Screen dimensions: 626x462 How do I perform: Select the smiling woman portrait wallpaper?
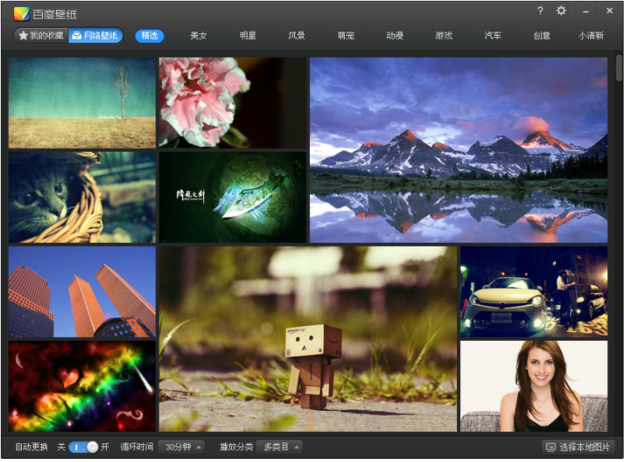pyautogui.click(x=534, y=386)
